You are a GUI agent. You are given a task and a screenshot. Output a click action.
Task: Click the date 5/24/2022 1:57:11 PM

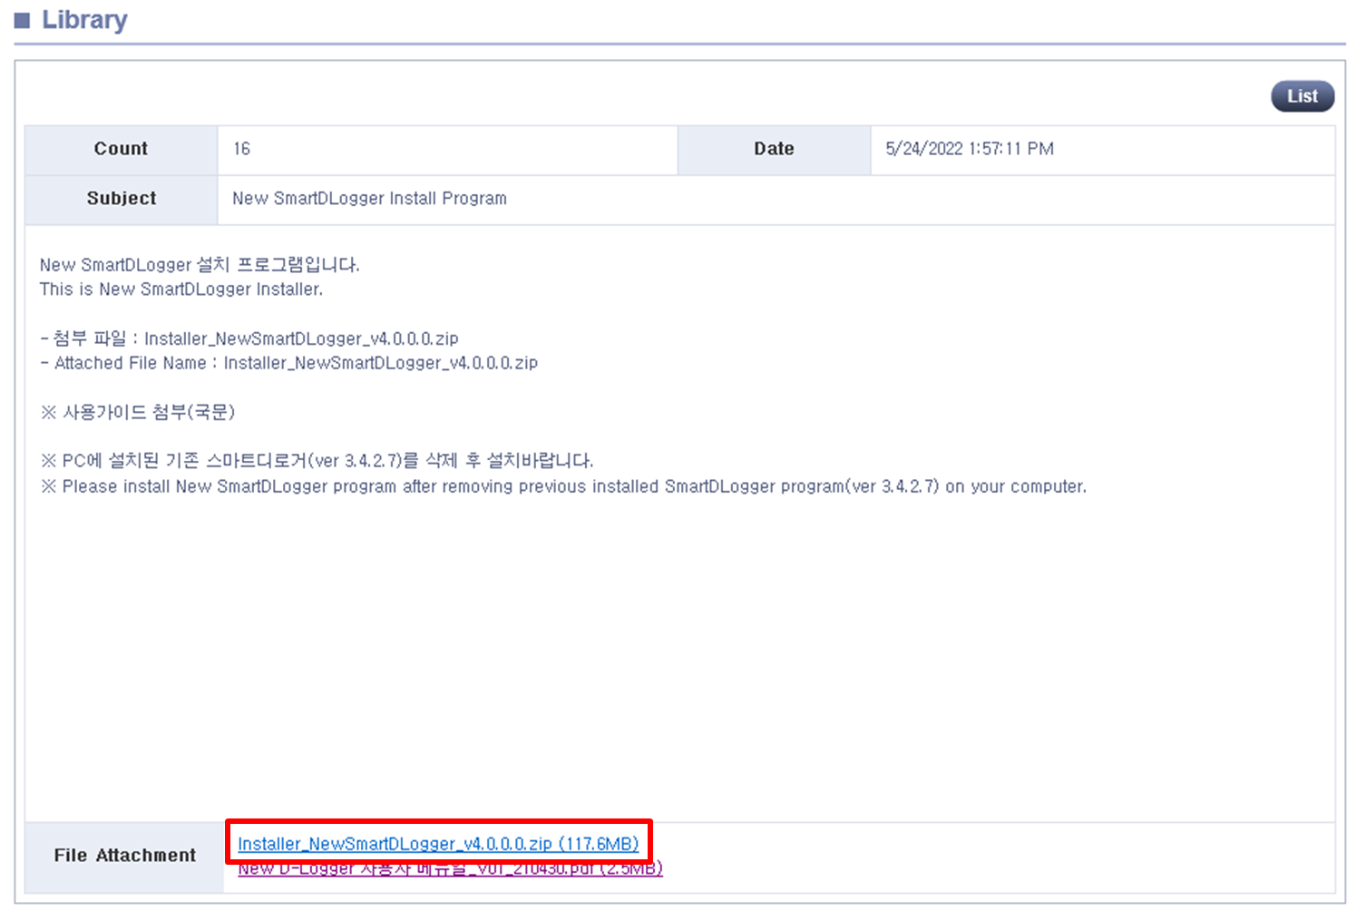tap(970, 149)
